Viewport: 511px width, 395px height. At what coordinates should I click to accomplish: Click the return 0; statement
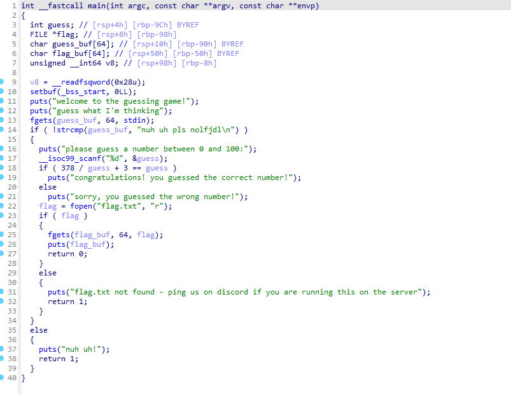coord(67,254)
